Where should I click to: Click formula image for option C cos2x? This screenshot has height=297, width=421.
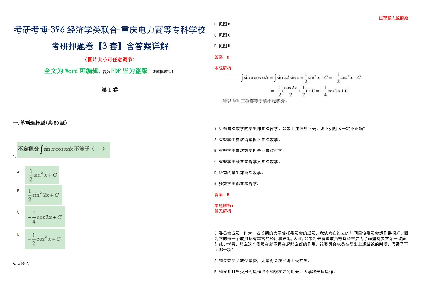pos(45,217)
